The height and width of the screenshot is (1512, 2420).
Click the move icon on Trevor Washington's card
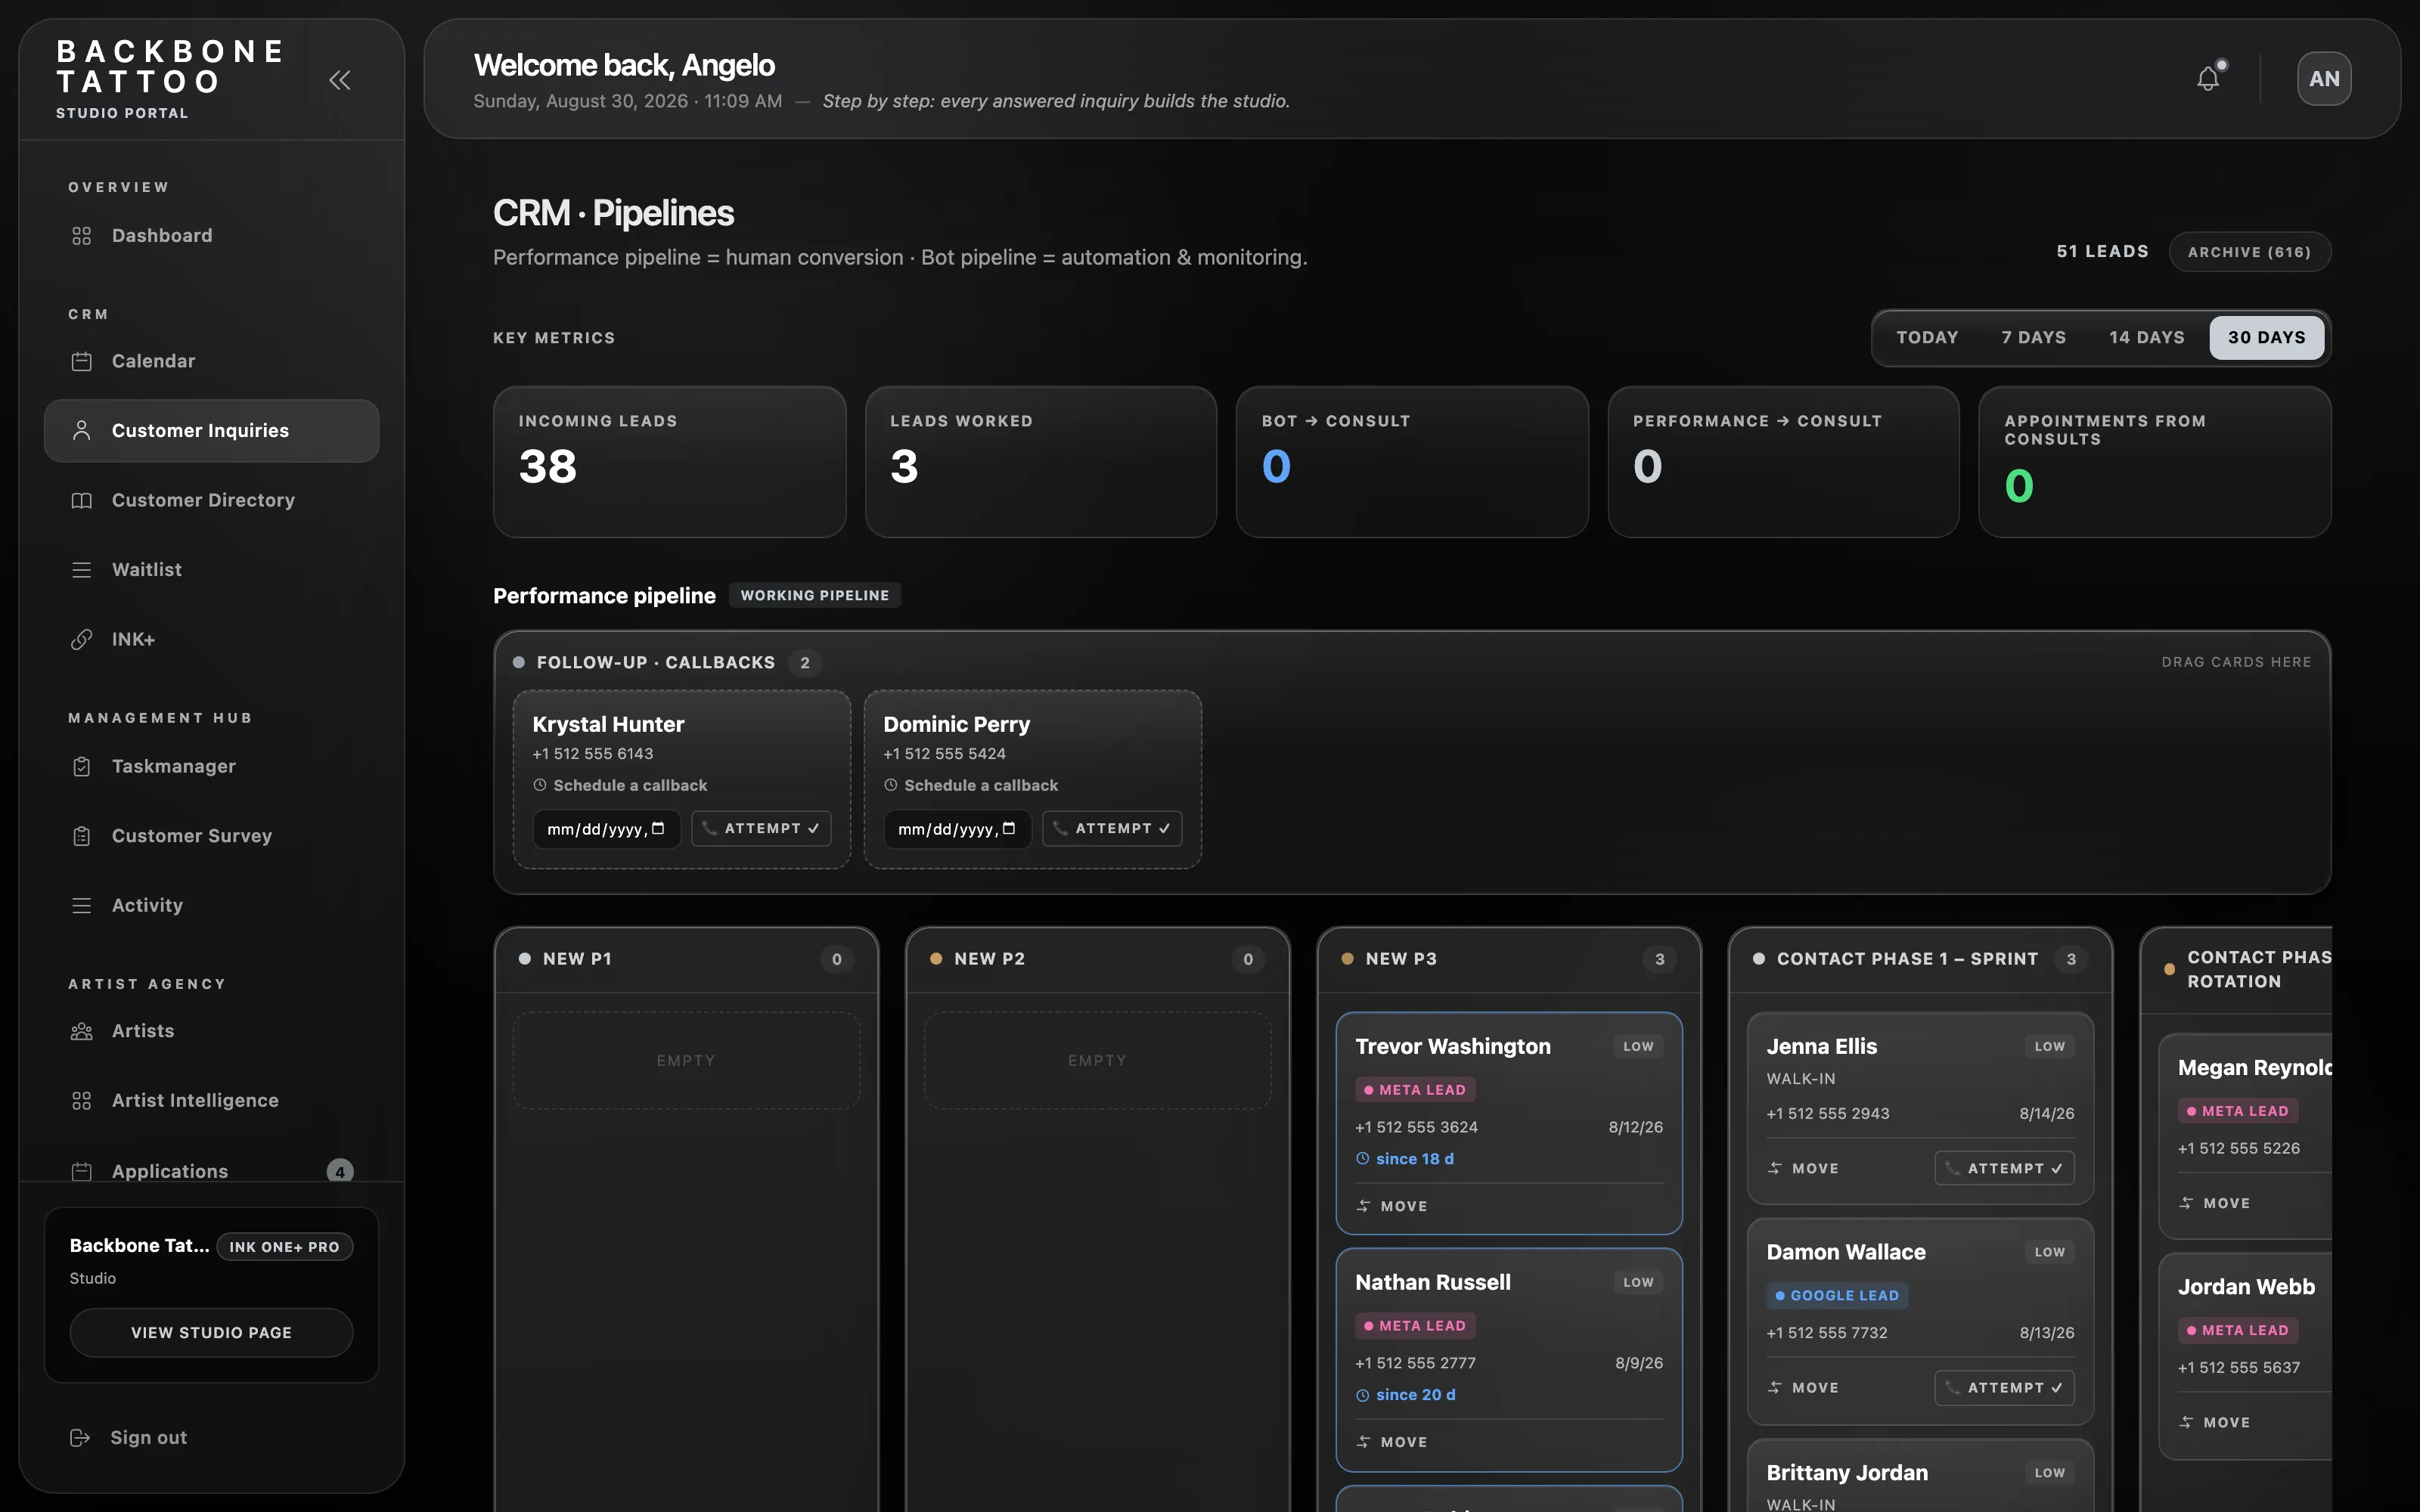(1363, 1206)
